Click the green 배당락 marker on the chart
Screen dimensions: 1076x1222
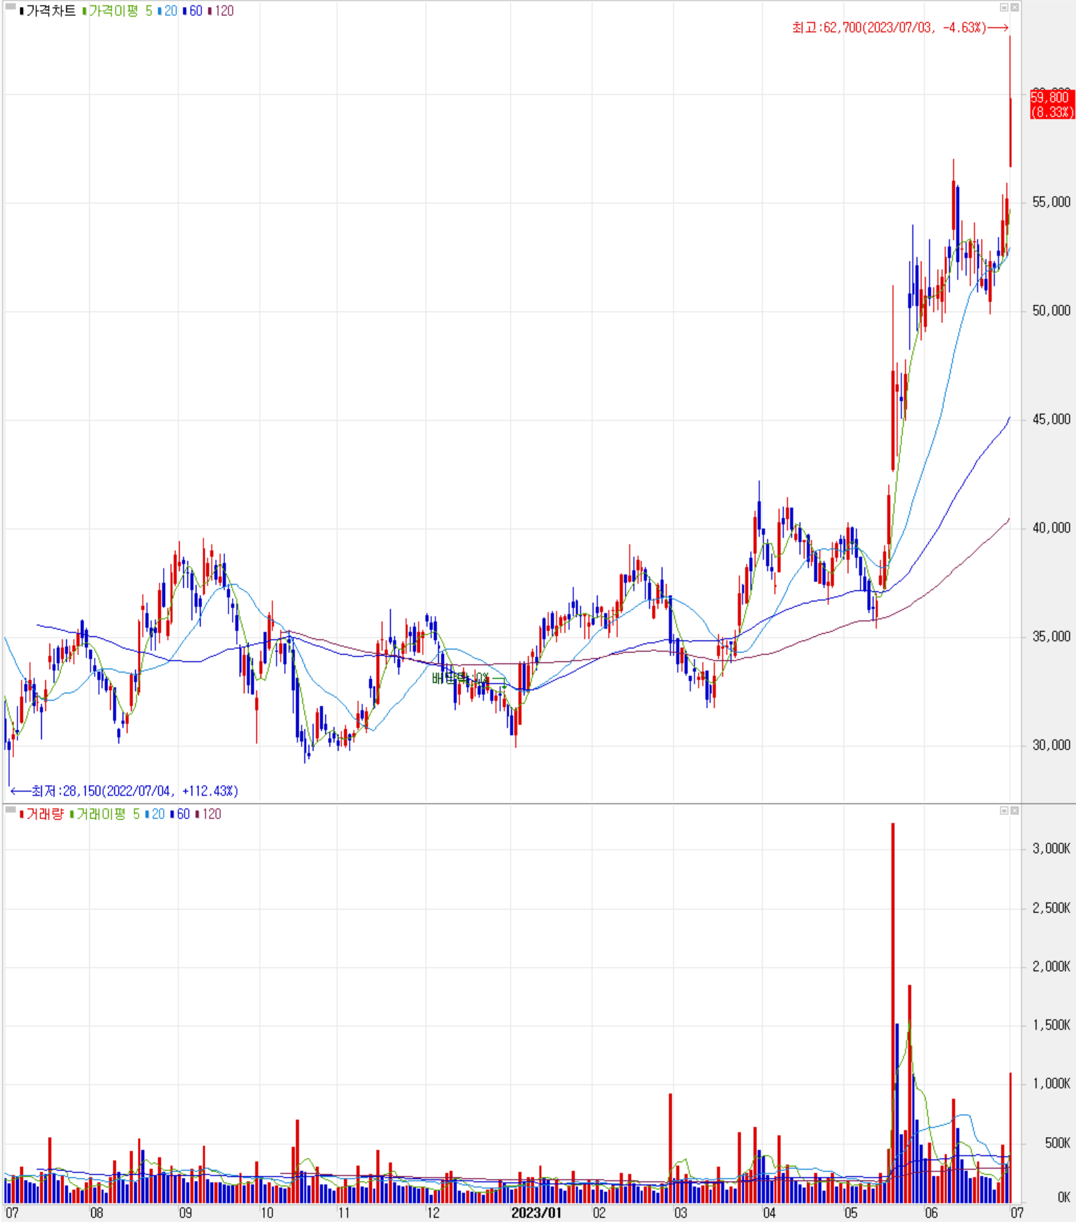[468, 679]
